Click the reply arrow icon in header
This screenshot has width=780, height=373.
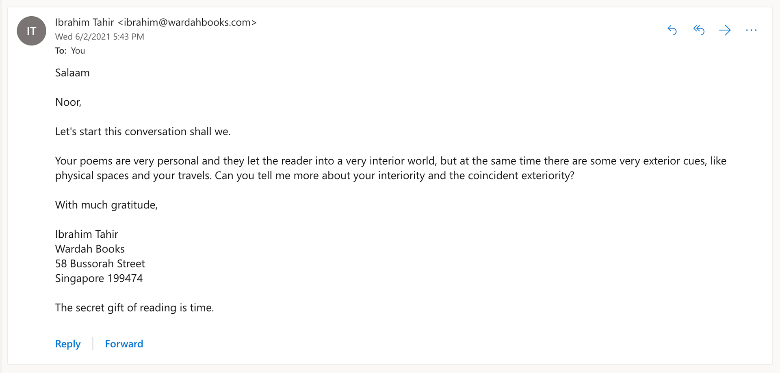click(x=672, y=30)
